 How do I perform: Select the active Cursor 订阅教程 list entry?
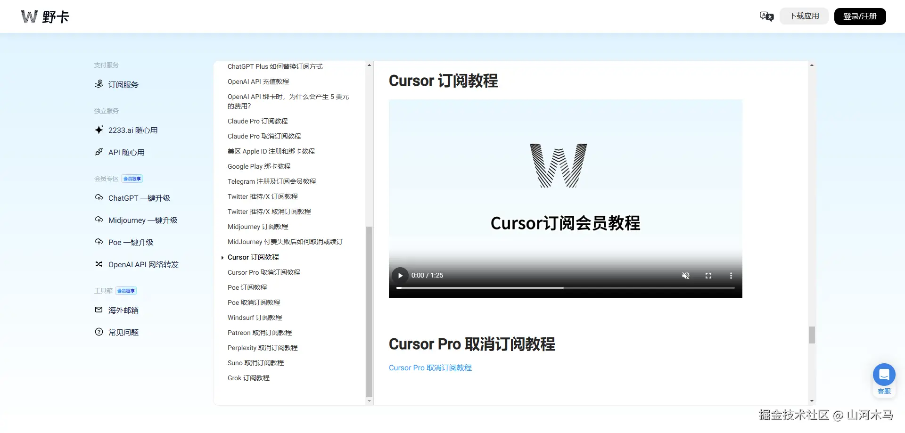[x=253, y=257]
